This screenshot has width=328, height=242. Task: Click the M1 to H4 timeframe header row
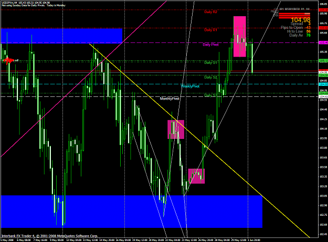[294, 9]
